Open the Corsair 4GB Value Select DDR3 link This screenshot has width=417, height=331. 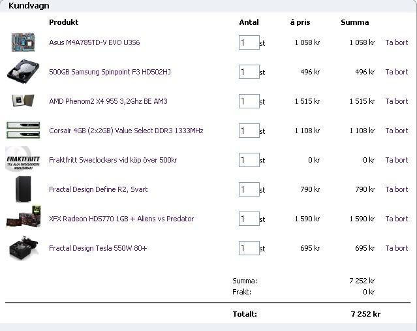[x=126, y=131]
